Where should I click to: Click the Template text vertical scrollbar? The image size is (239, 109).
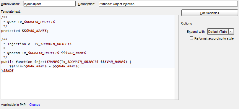click(176, 57)
